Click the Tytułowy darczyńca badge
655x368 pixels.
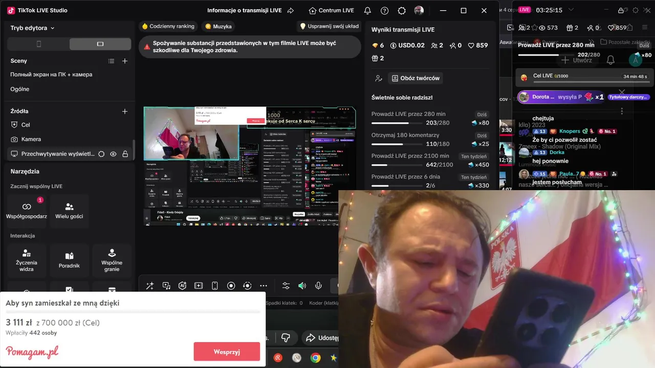tap(628, 97)
